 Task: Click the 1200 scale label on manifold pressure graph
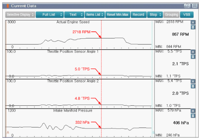click(x=12, y=110)
